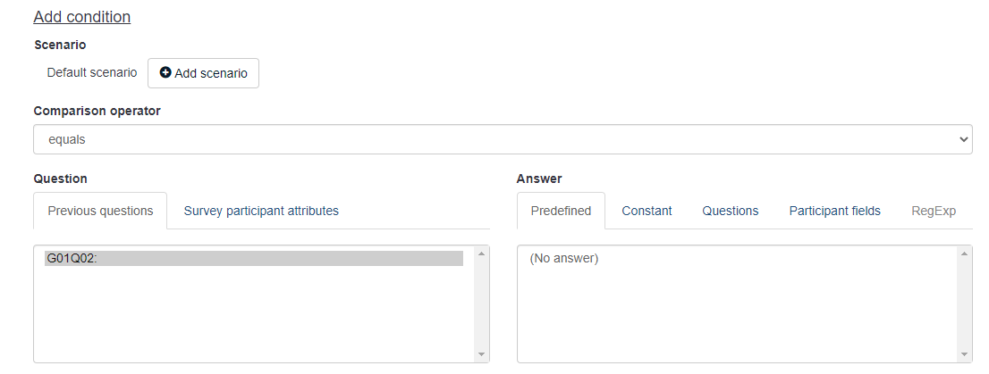
Task: Click the plus icon beside Add scenario
Action: [x=165, y=73]
